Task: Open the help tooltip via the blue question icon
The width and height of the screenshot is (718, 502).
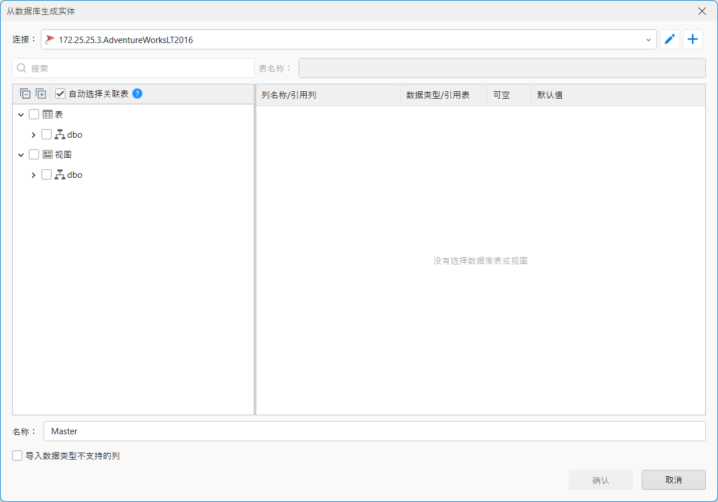Action: coord(137,94)
